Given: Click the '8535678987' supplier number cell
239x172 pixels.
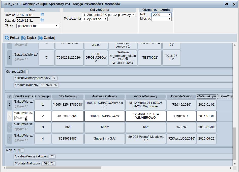Looking at the screenshot, I should pos(68,139).
